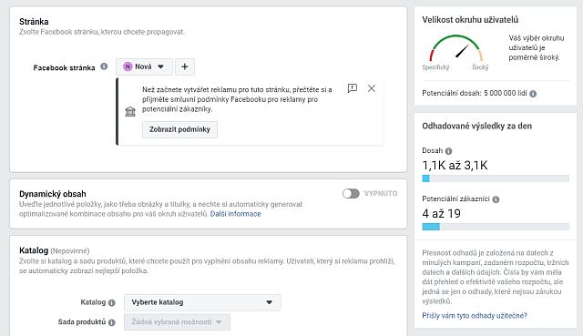The width and height of the screenshot is (583, 336).
Task: Click the info icon next to Potenciální zákazníci
Action: (496, 199)
